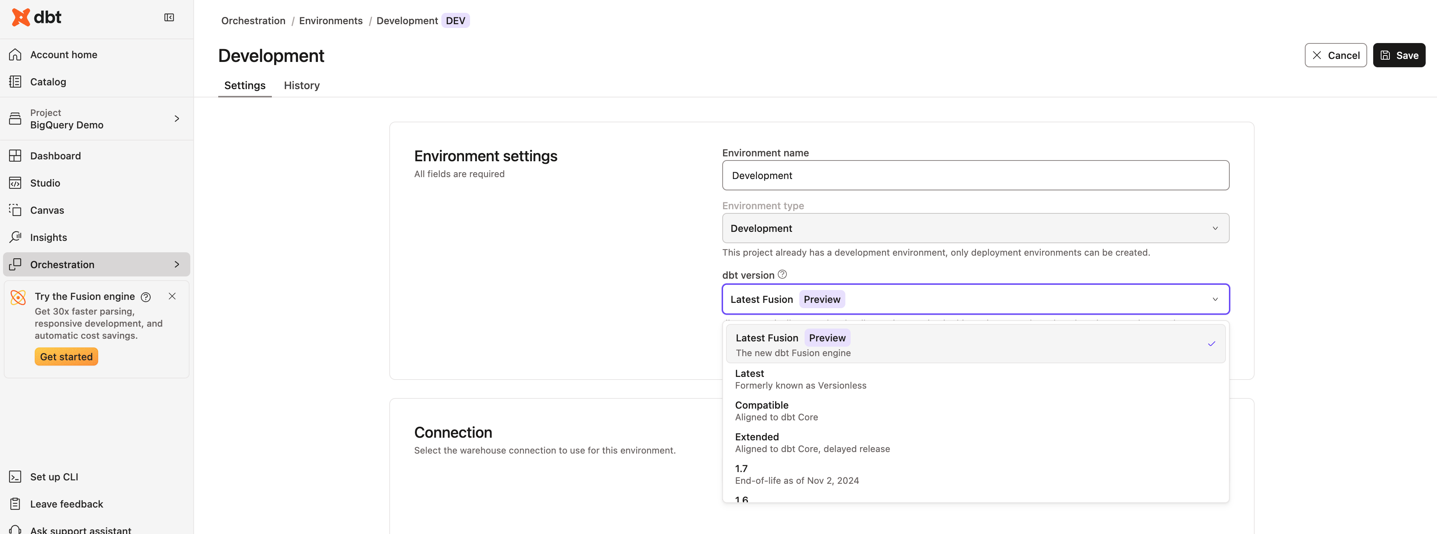Screen dimensions: 1437x534
Task: Expand the Orchestration submenu chevron
Action: coord(177,264)
